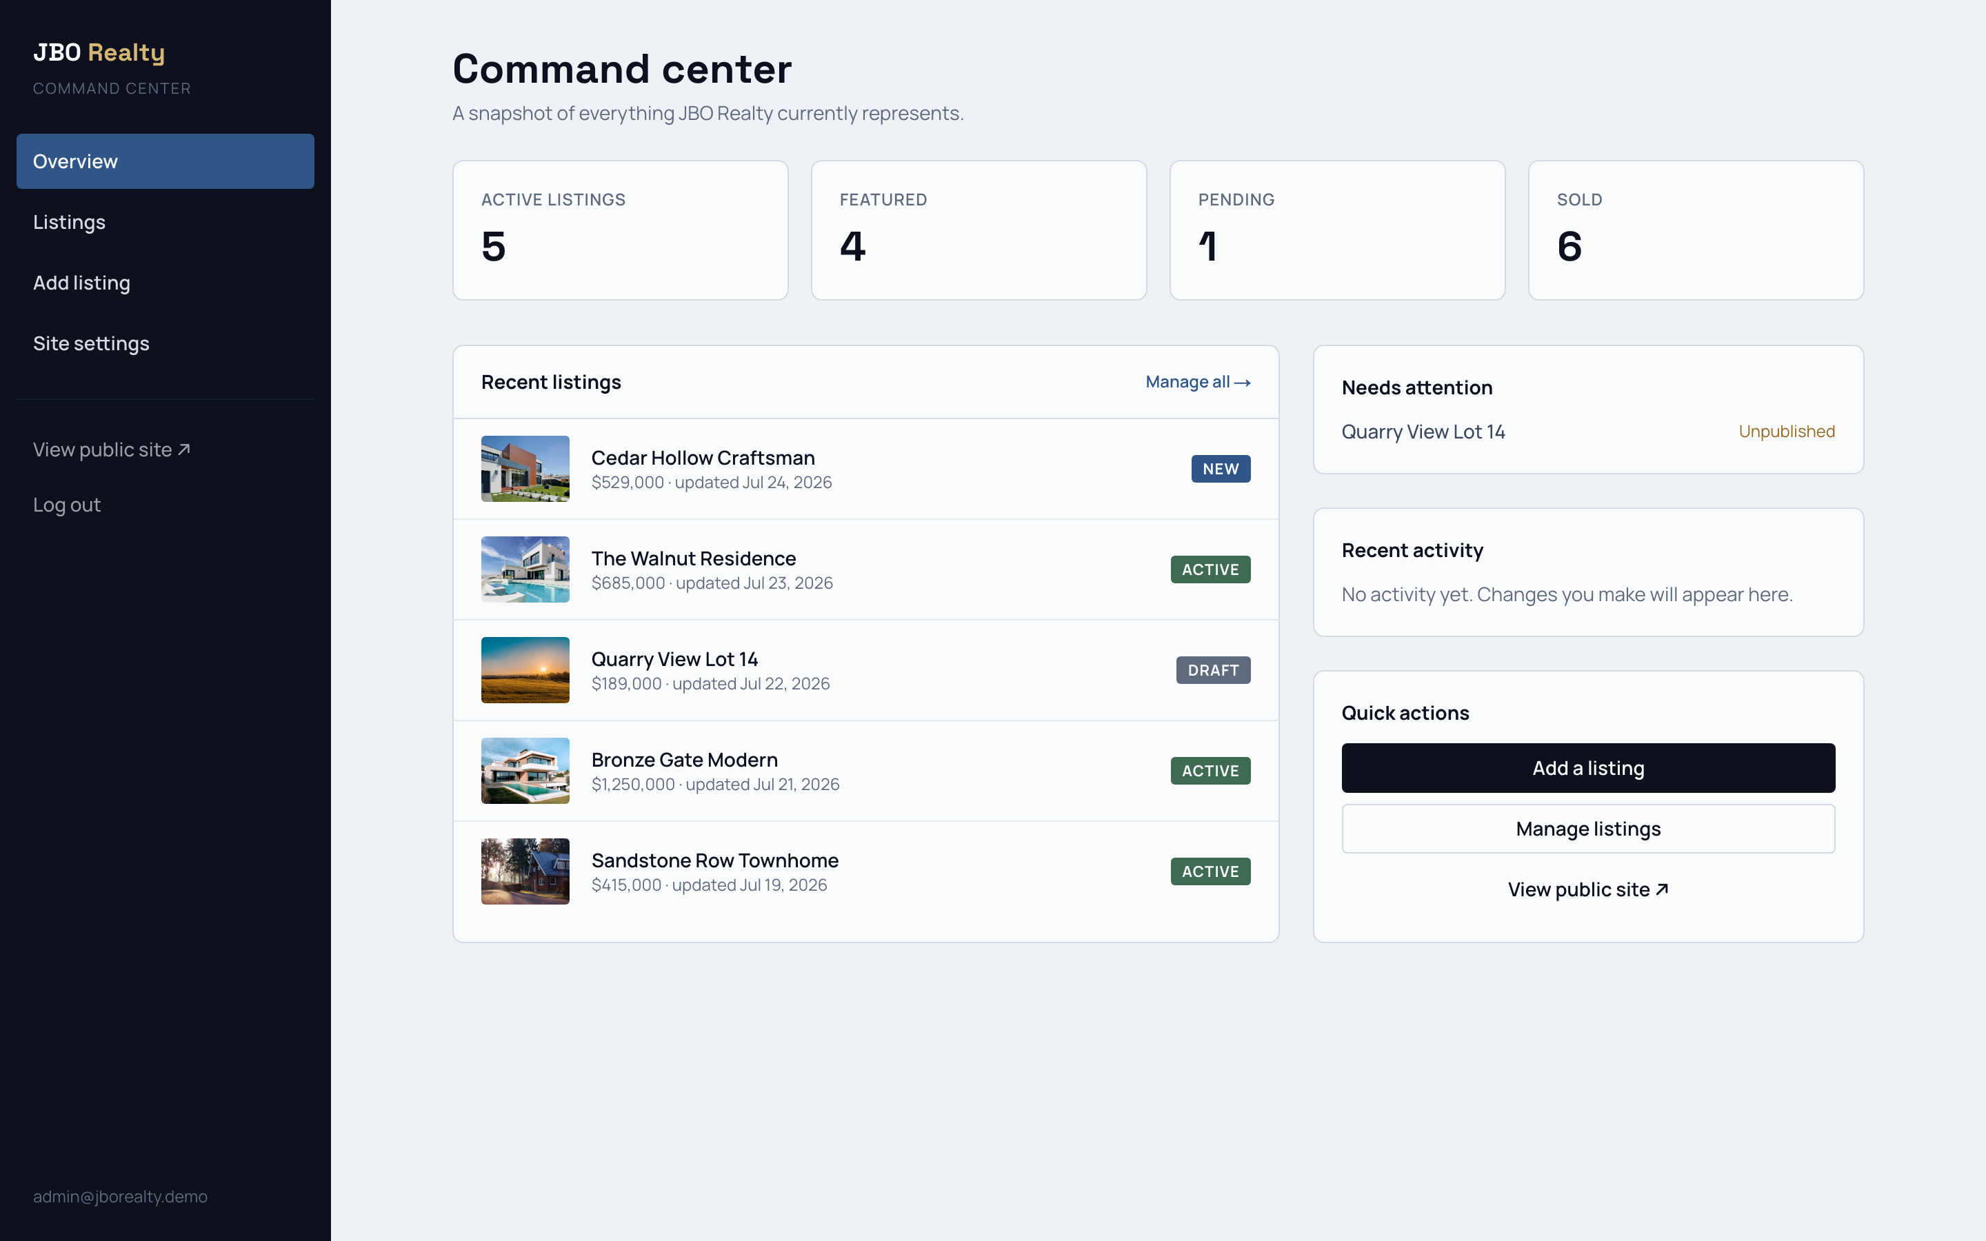Click ACTIVE badge on Sandstone Row Townhome

pyautogui.click(x=1210, y=871)
